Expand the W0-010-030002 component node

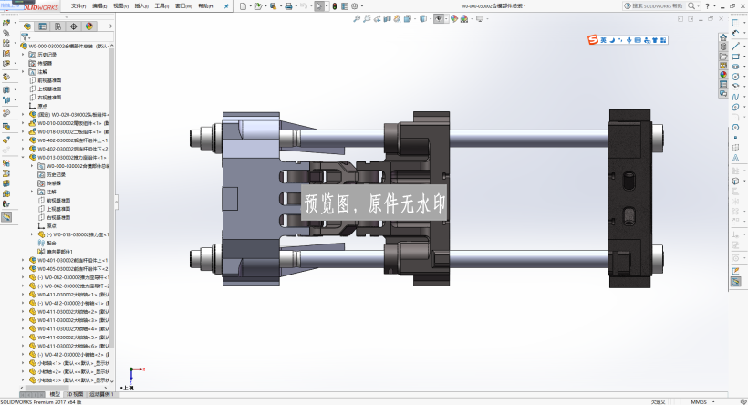coord(23,123)
